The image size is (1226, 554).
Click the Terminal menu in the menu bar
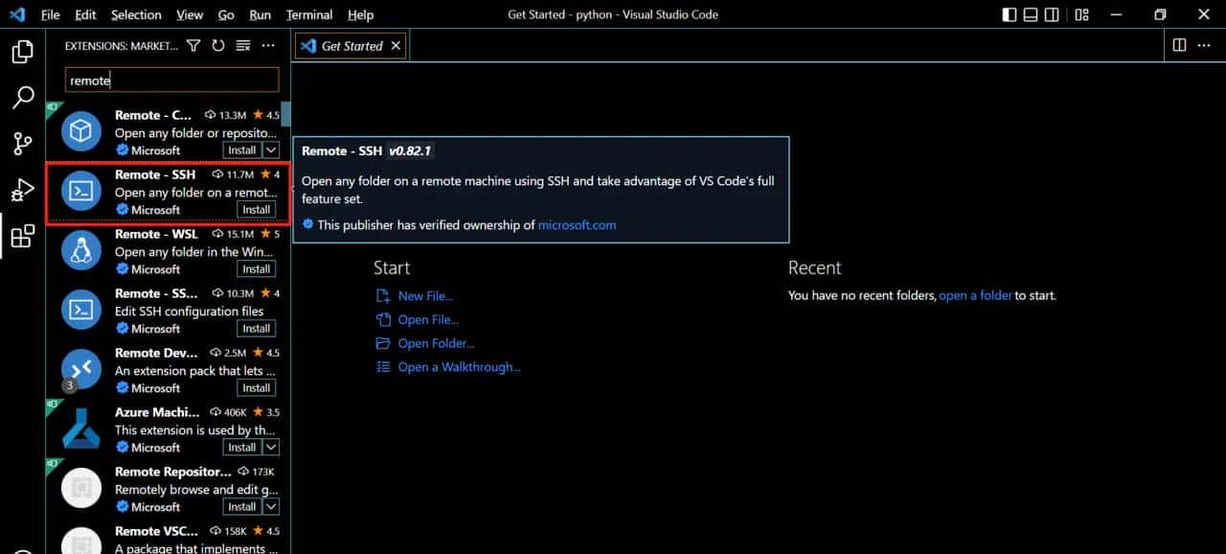click(308, 14)
